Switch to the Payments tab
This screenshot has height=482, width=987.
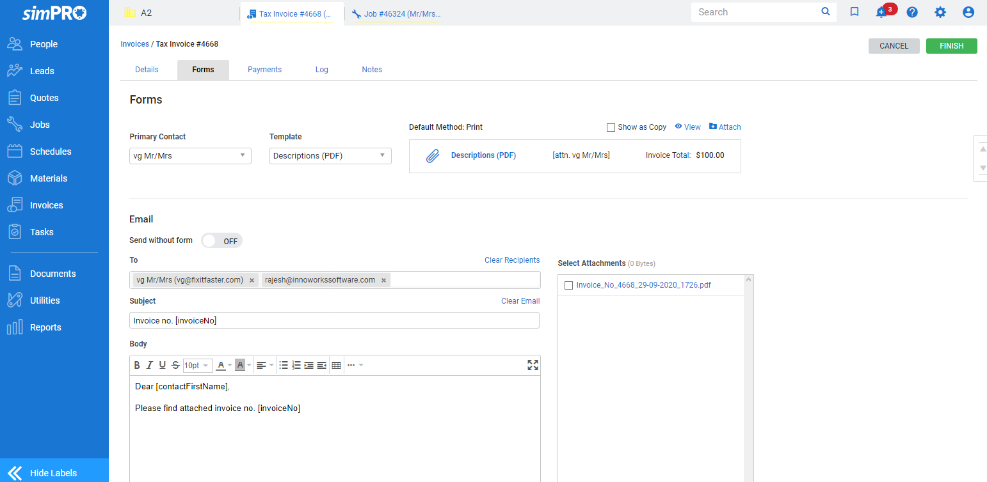click(264, 70)
